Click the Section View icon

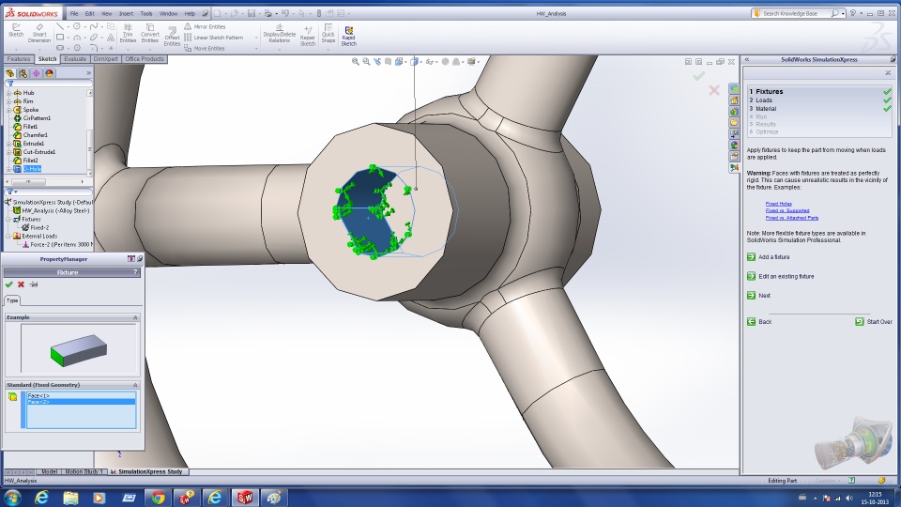pos(388,62)
